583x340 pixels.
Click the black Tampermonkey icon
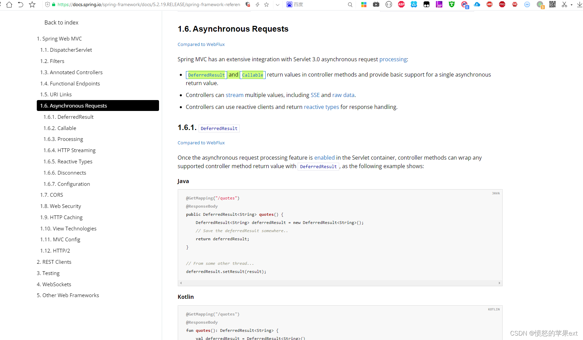click(426, 4)
